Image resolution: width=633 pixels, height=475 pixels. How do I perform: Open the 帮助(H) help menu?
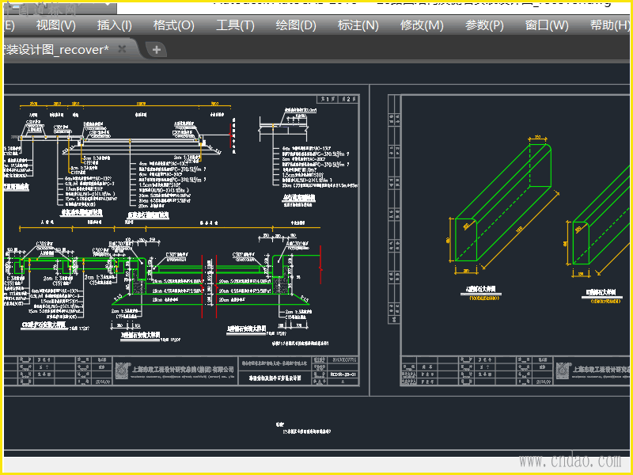610,25
